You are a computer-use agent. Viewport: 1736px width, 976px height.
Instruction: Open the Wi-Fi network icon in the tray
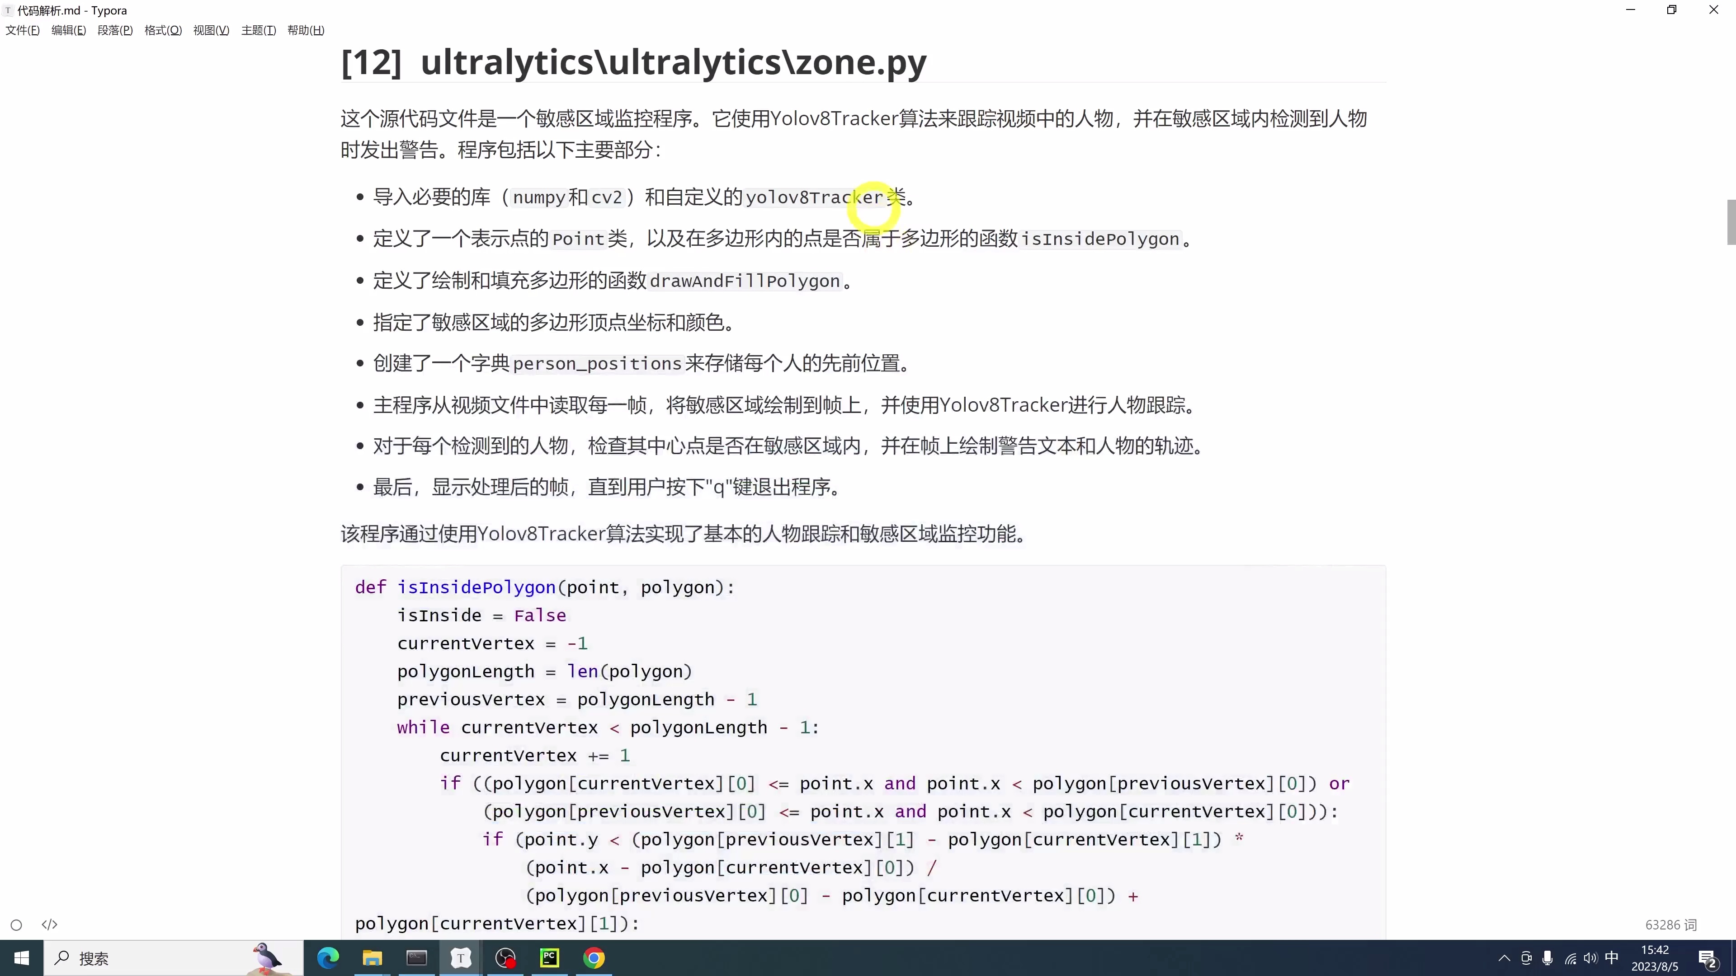(1570, 958)
